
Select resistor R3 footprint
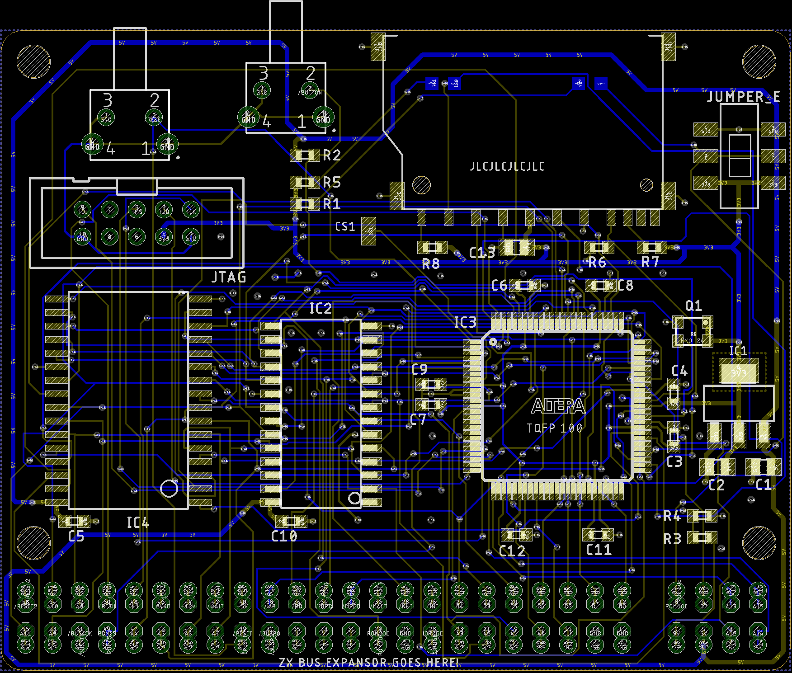tap(702, 537)
